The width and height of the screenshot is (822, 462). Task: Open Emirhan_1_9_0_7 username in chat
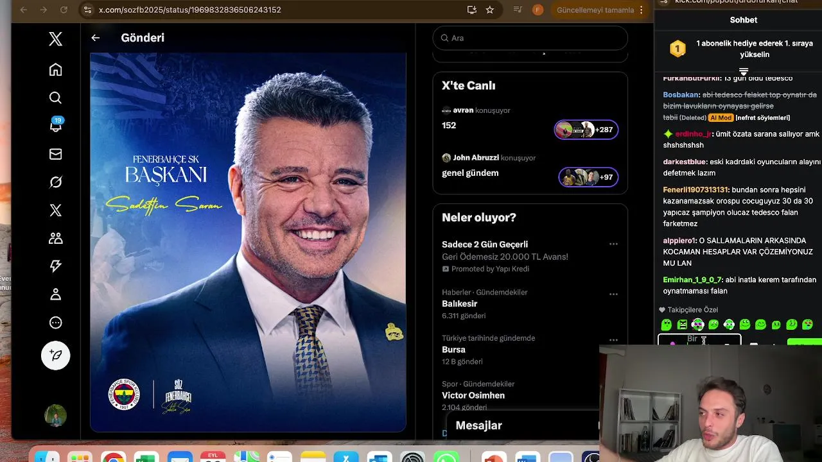[x=692, y=280]
